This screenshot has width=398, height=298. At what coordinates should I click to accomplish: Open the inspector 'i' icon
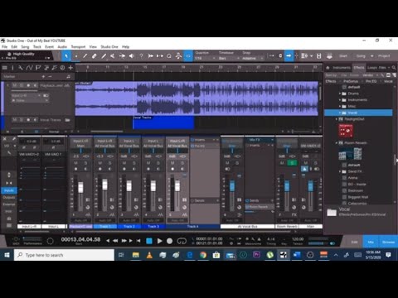point(12,68)
